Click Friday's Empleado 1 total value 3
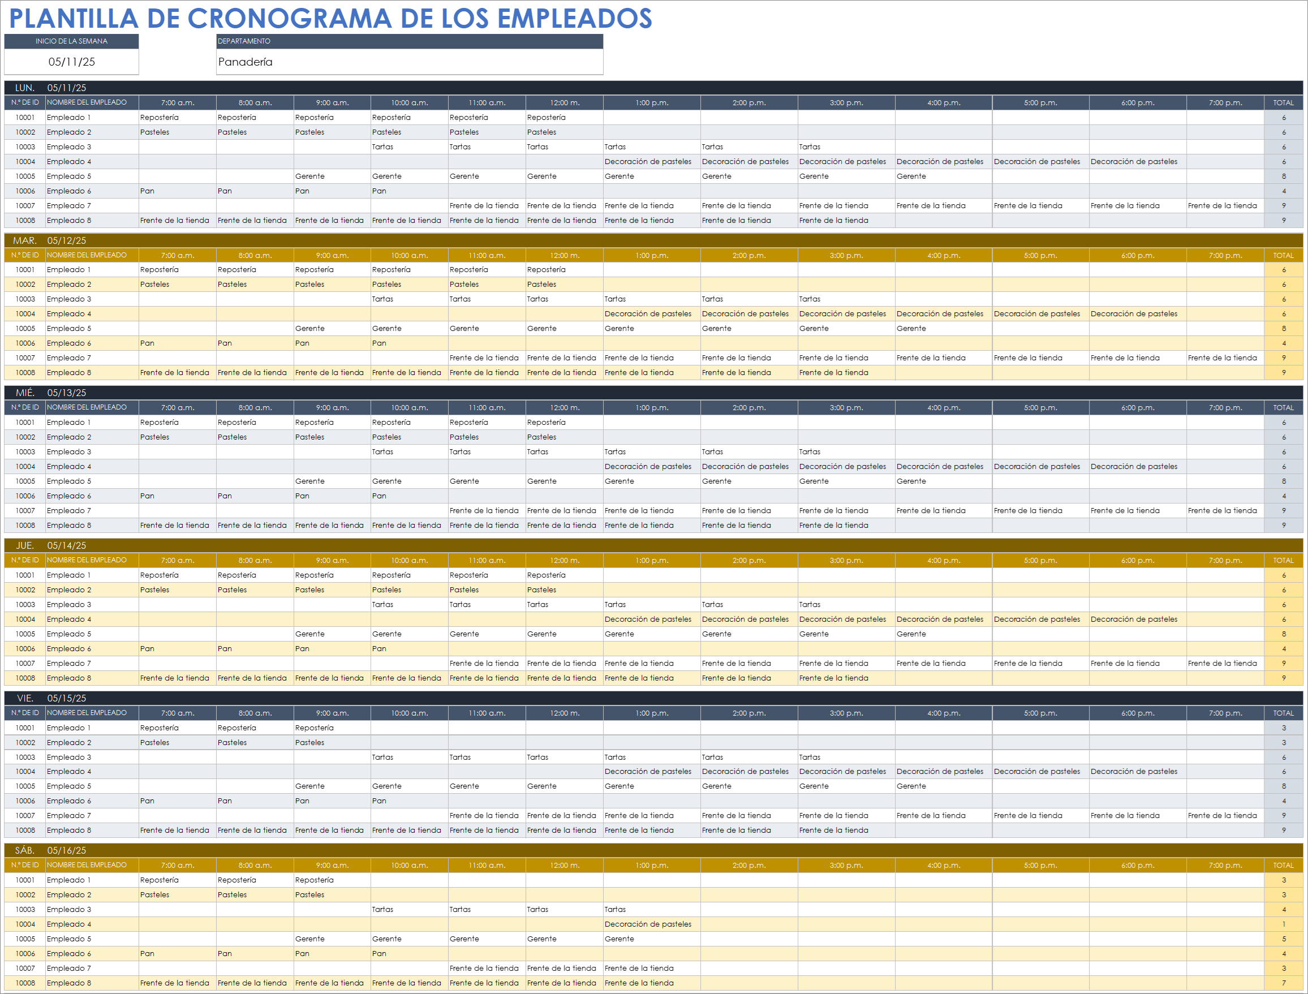The image size is (1308, 994). pyautogui.click(x=1284, y=728)
